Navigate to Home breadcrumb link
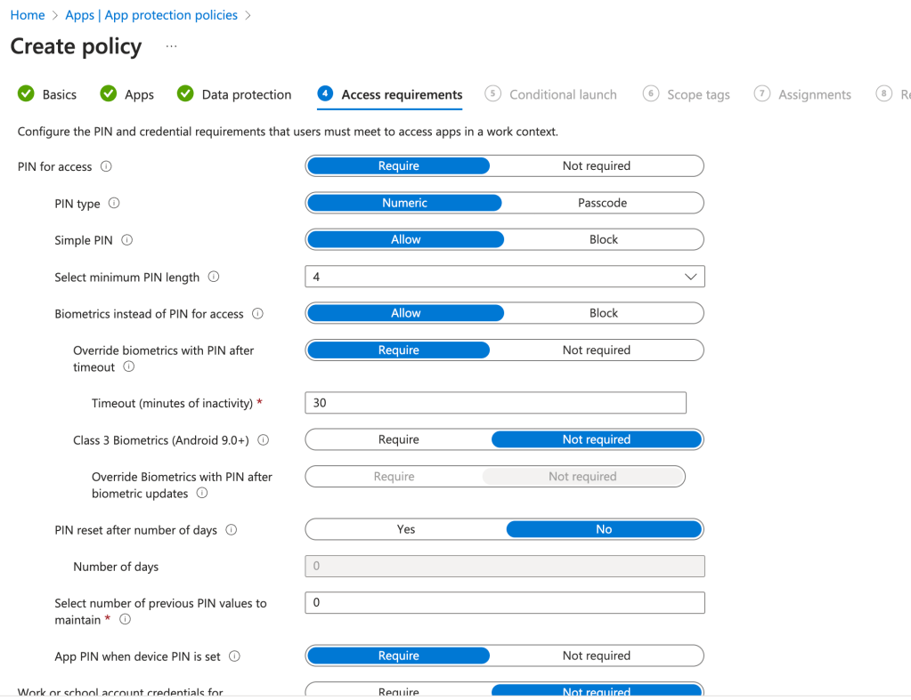911x700 pixels. [28, 15]
